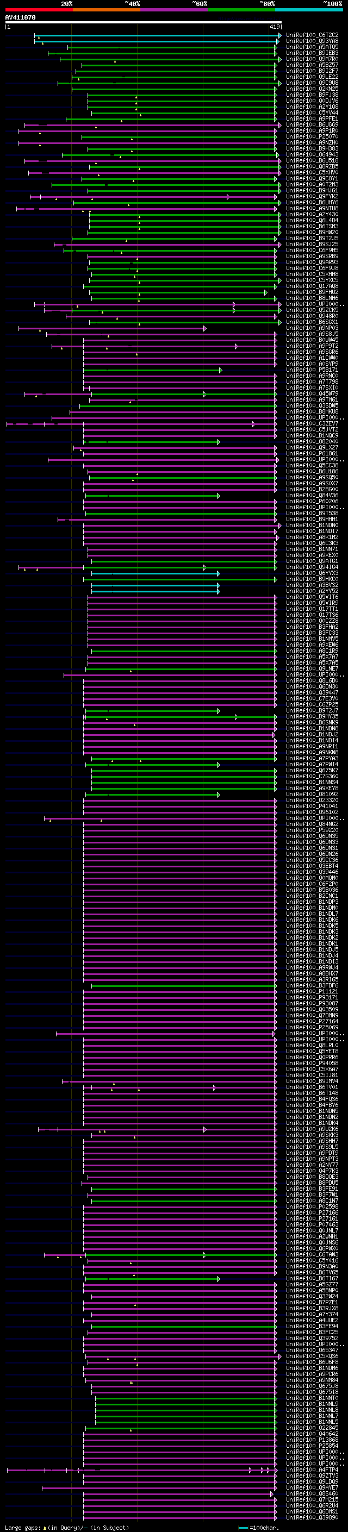Click the Large gaps legend text
Image resolution: width=348 pixels, height=1532 pixels.
click(67, 1527)
